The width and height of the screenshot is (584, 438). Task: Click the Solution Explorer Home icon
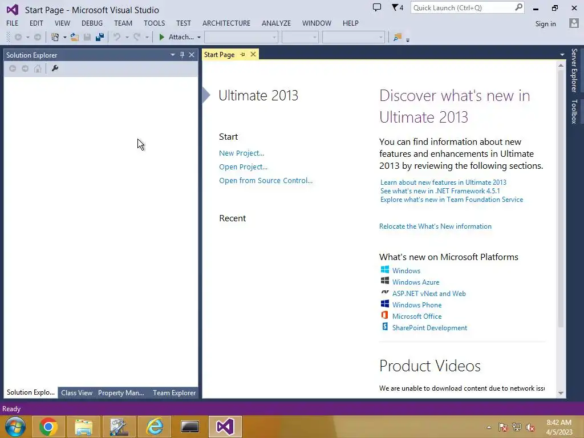tap(38, 68)
